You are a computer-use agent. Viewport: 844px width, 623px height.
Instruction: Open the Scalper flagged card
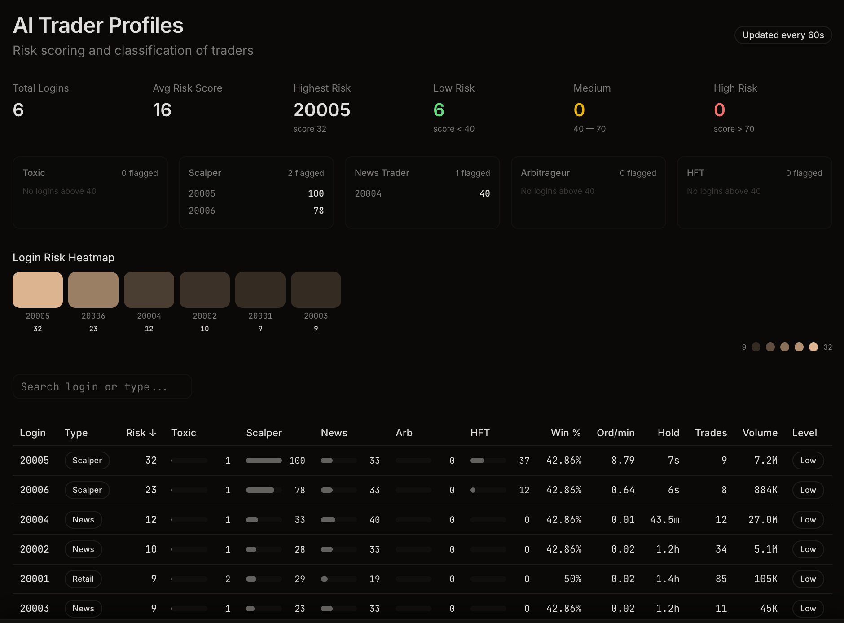tap(256, 192)
